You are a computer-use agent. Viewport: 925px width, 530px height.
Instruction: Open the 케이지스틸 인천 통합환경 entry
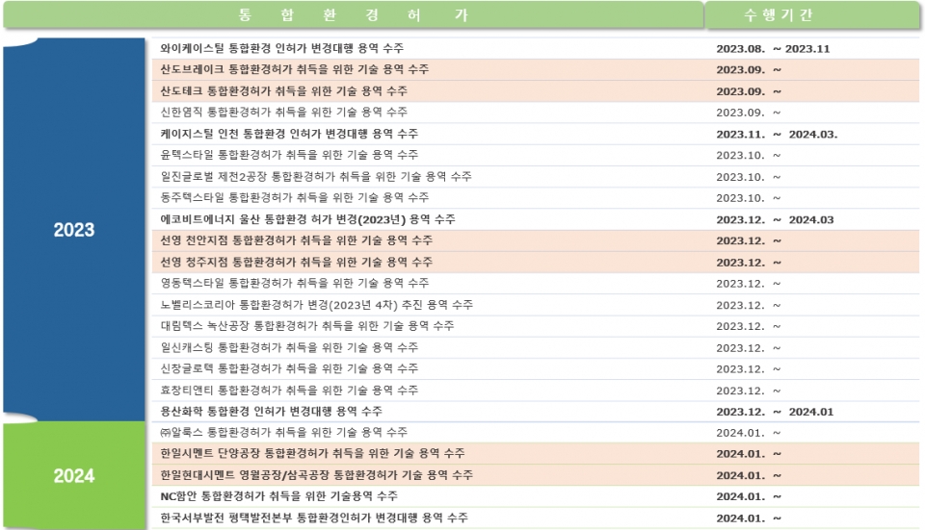[289, 134]
